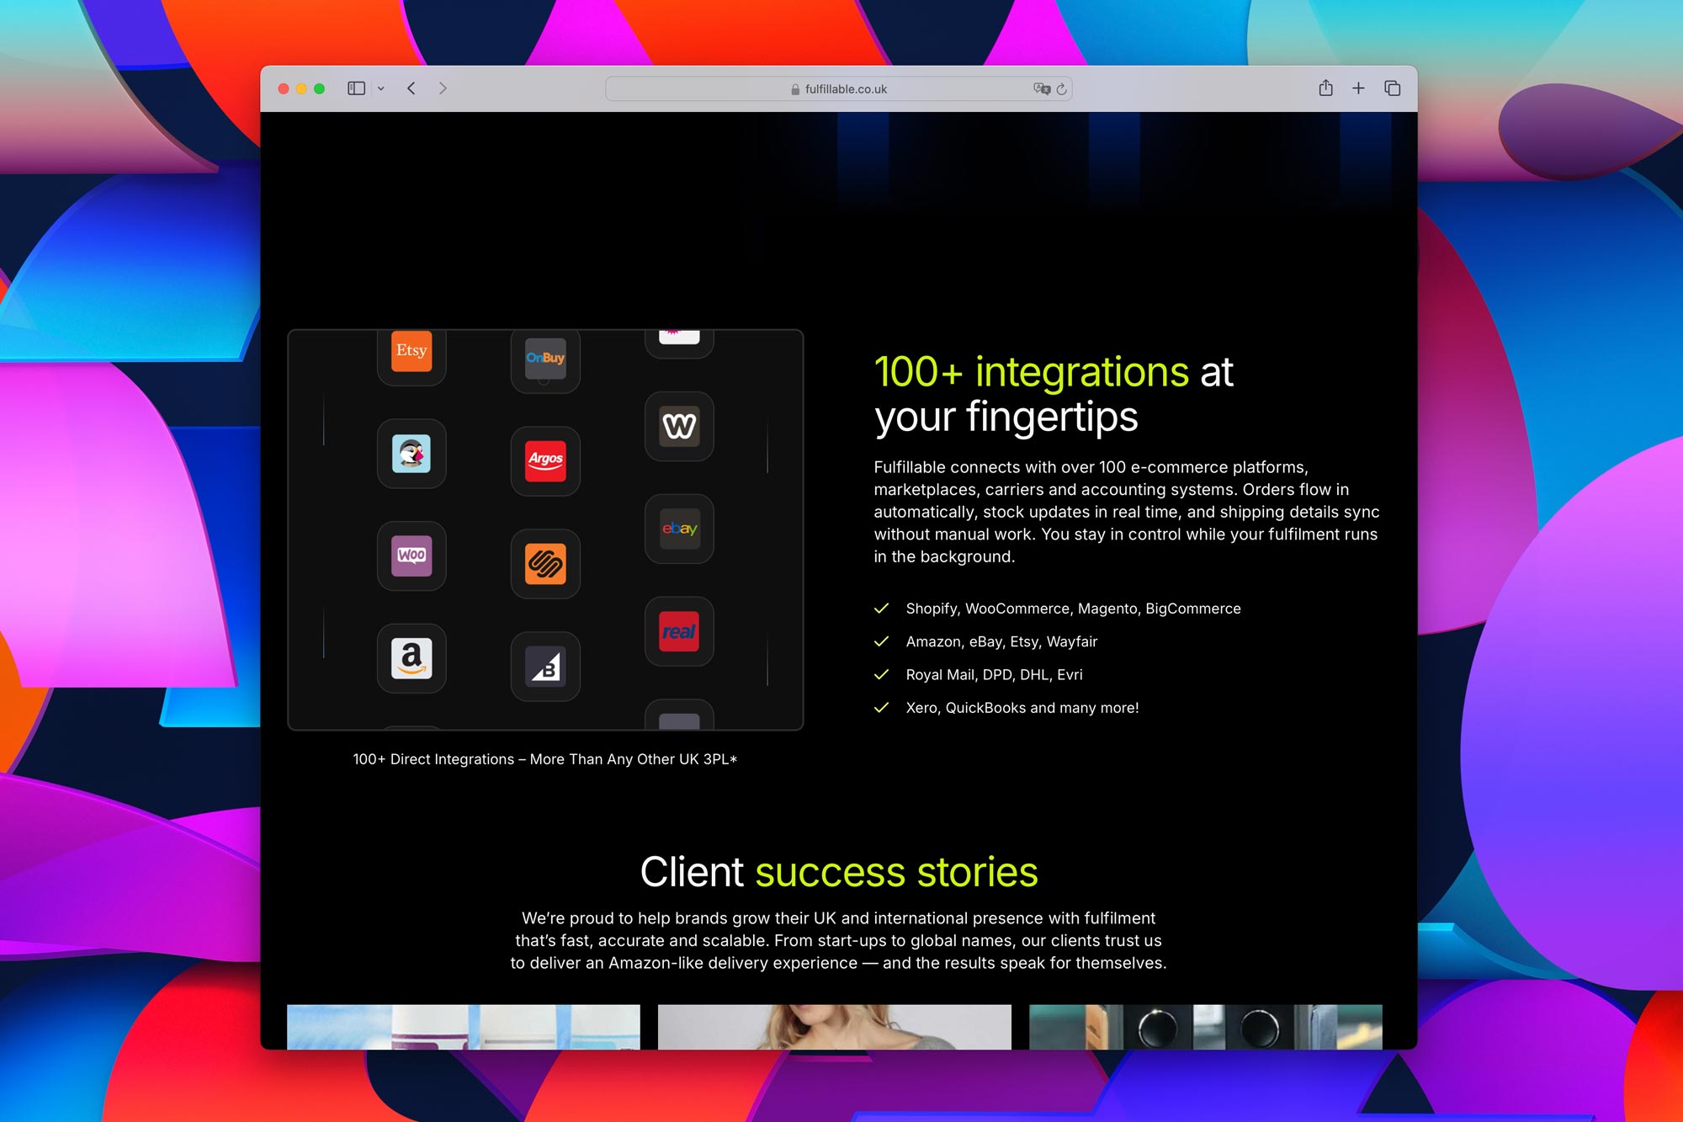
Task: Select the Weebly integration icon
Action: tap(679, 426)
